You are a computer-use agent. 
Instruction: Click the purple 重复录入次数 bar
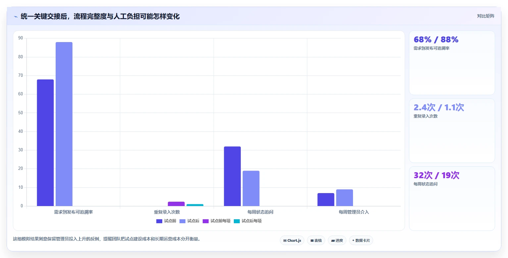point(176,204)
